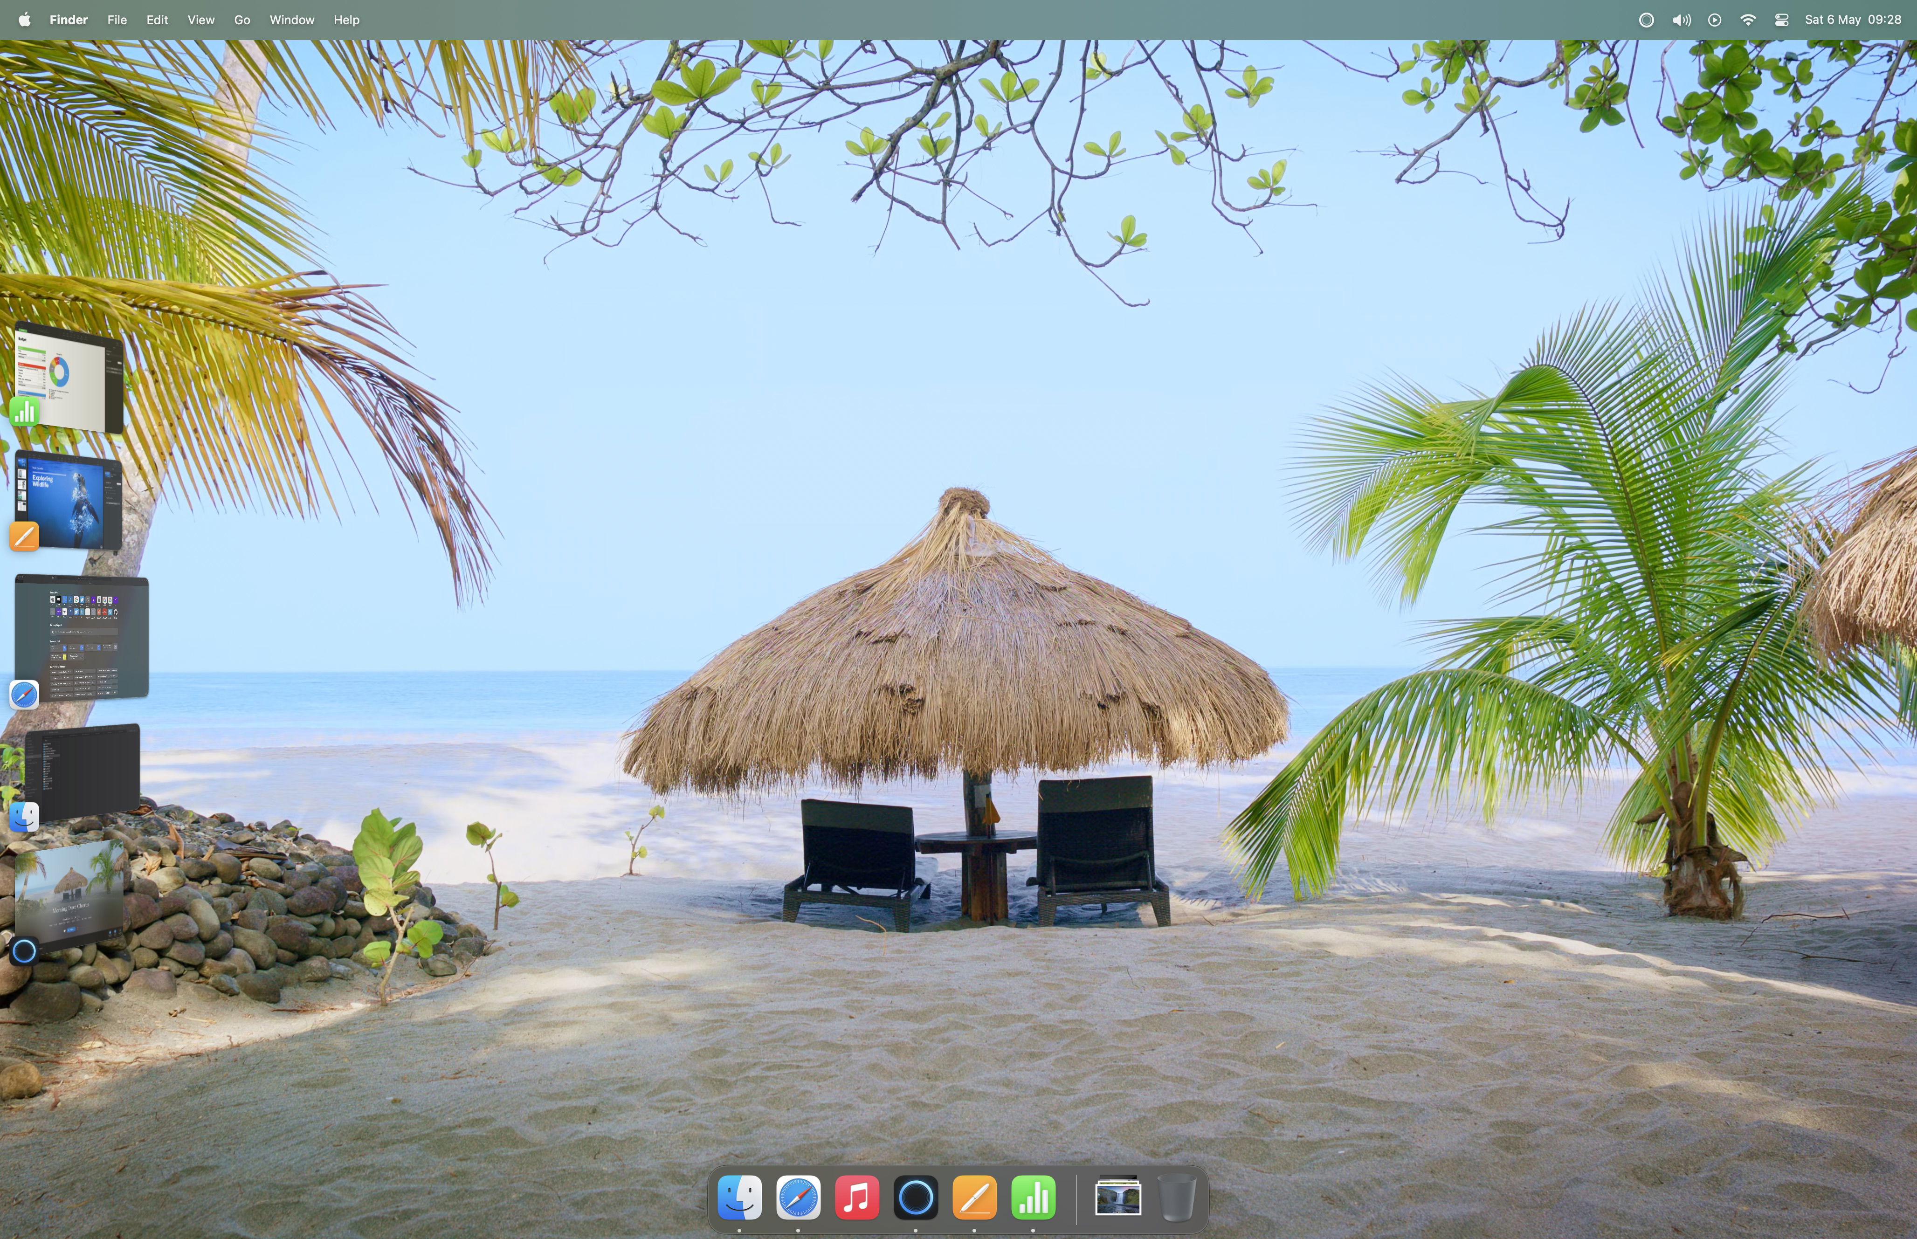Screen dimensions: 1917x1239
Task: Open the Help menu
Action: [346, 20]
